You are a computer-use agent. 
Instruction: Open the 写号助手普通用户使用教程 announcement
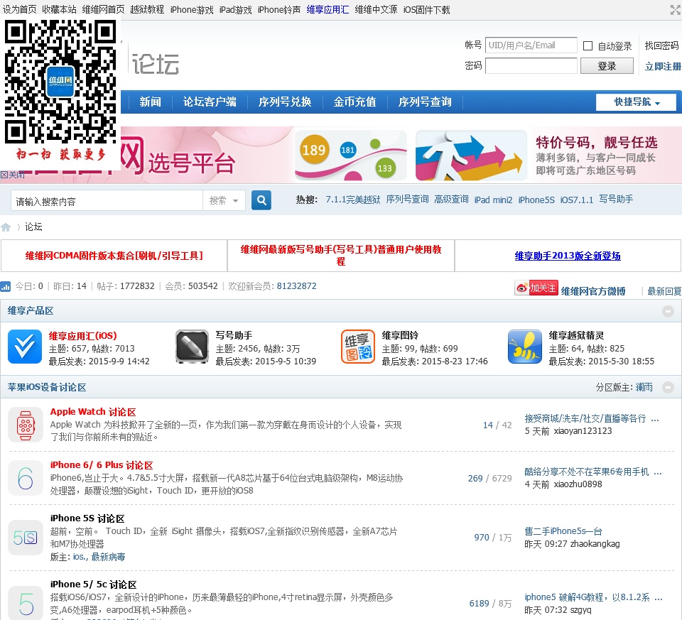(341, 255)
